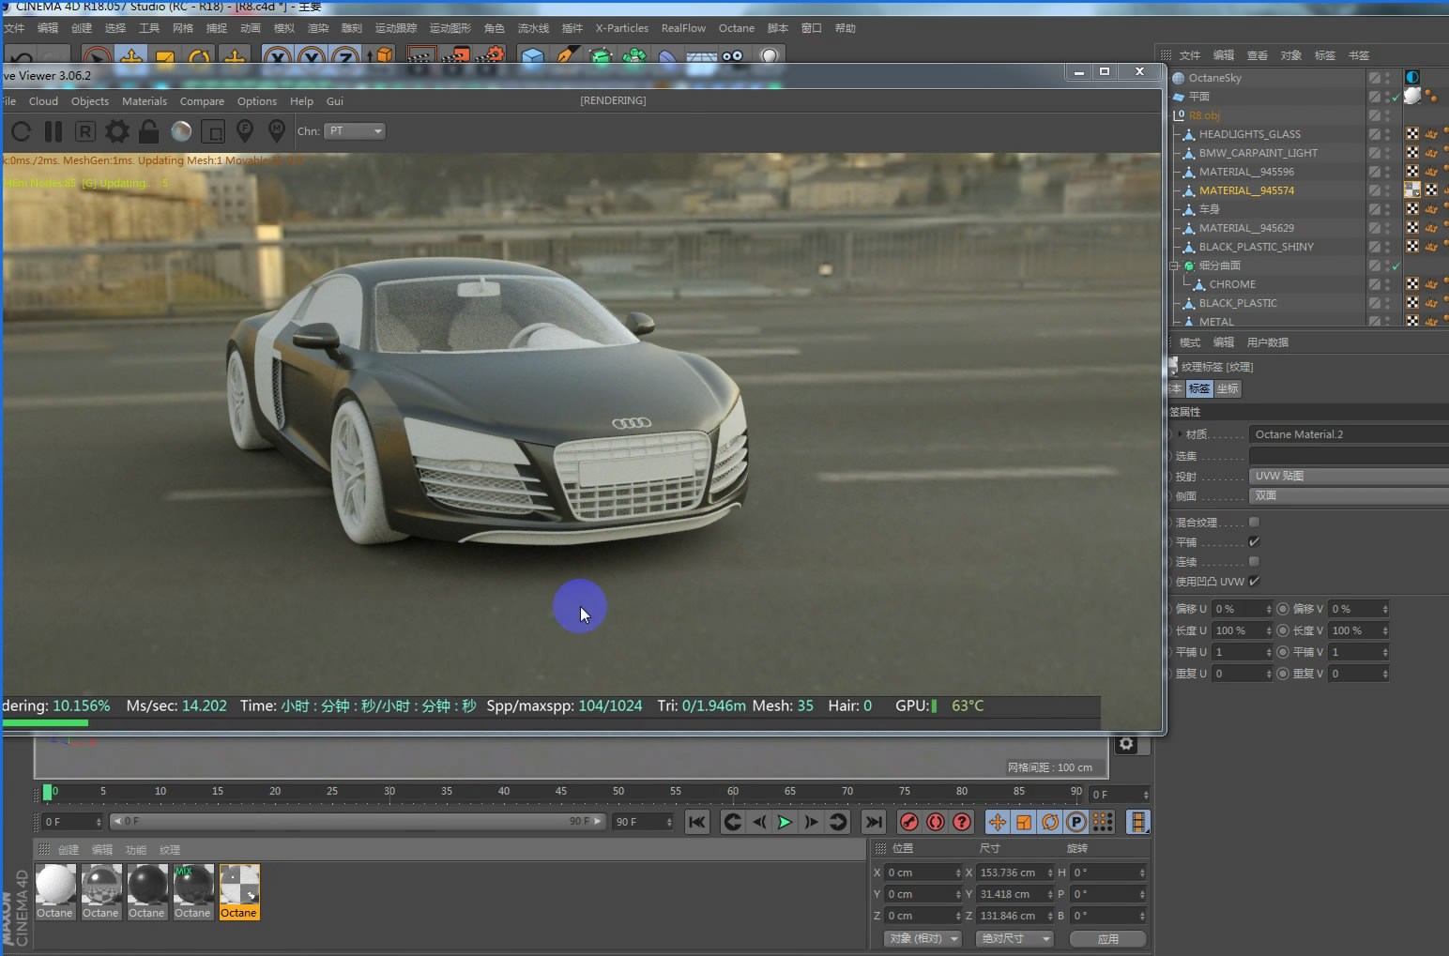Select the white Octane material thumbnail

tap(55, 885)
